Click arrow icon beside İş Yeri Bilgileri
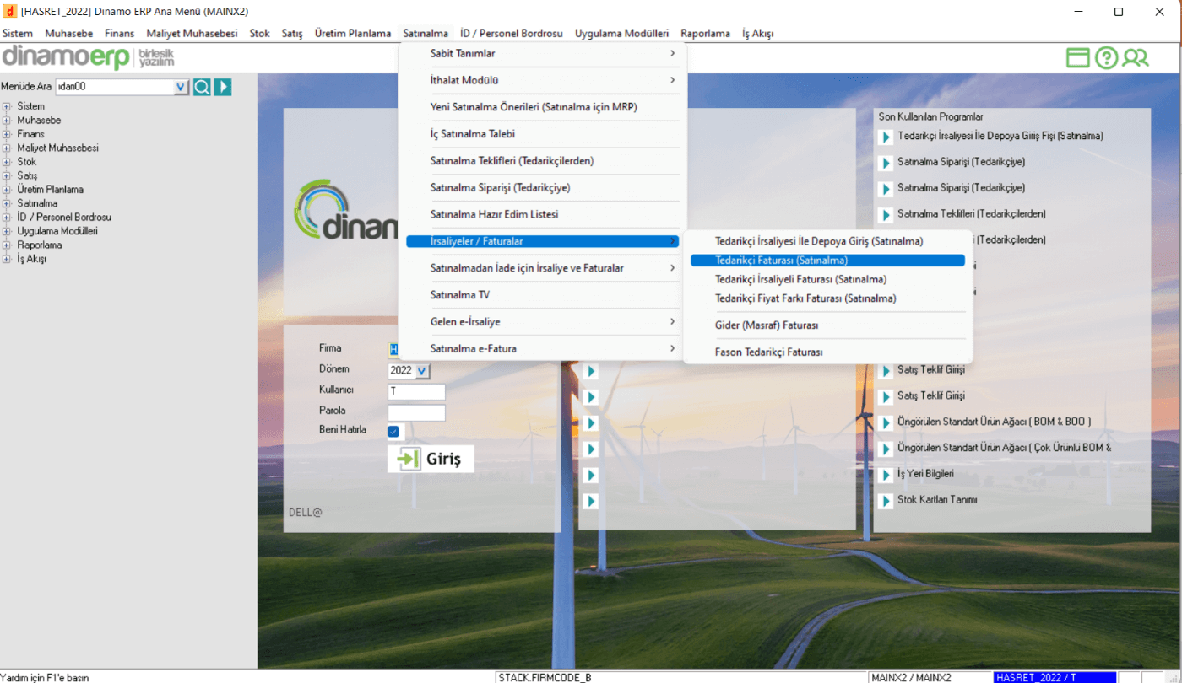 click(x=886, y=475)
